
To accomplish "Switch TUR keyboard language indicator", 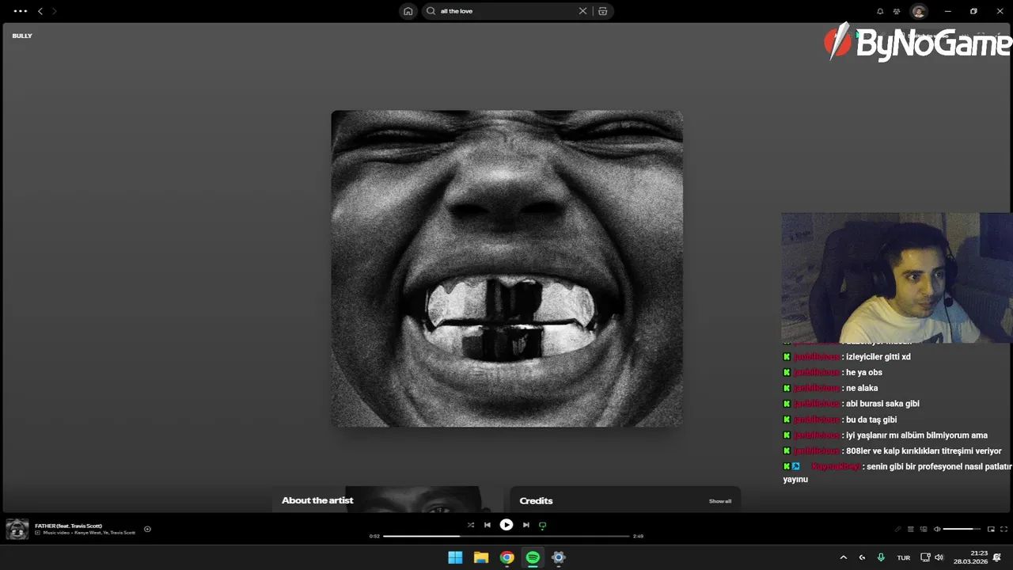I will [903, 557].
